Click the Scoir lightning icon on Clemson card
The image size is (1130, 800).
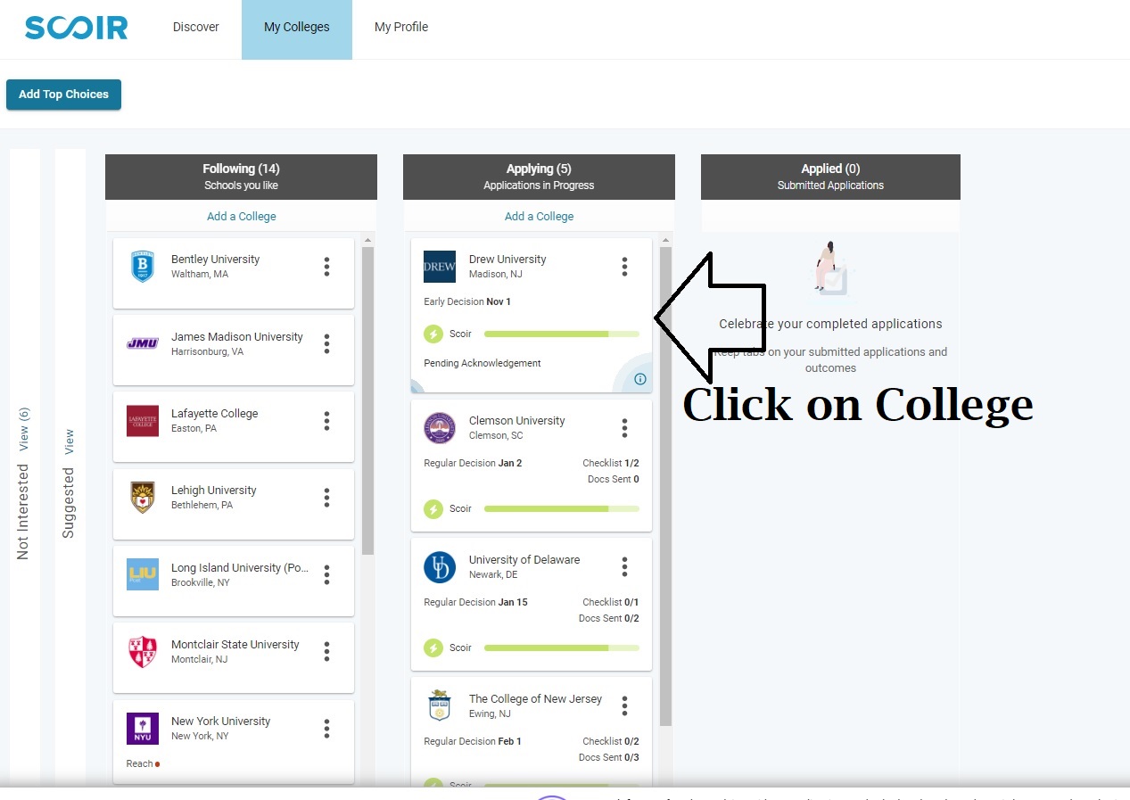[x=433, y=509]
